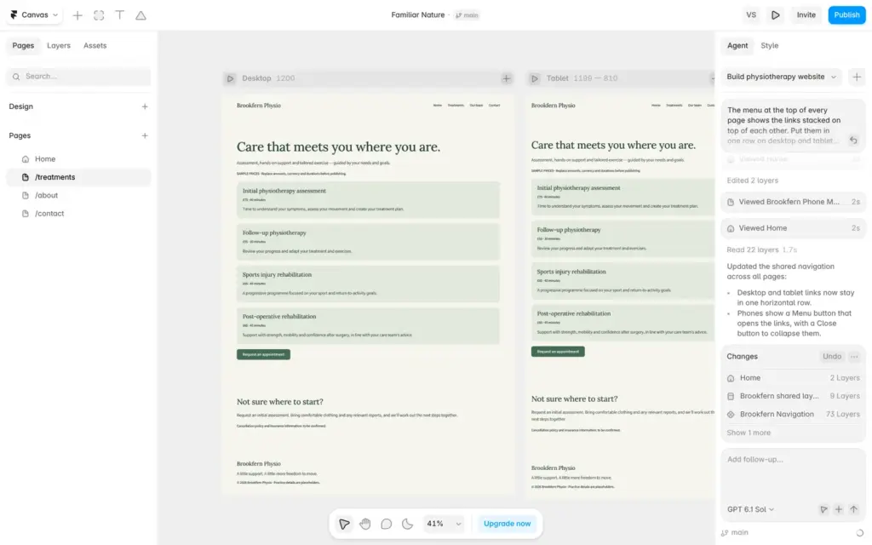Click the Undo button in Changes

pyautogui.click(x=832, y=357)
